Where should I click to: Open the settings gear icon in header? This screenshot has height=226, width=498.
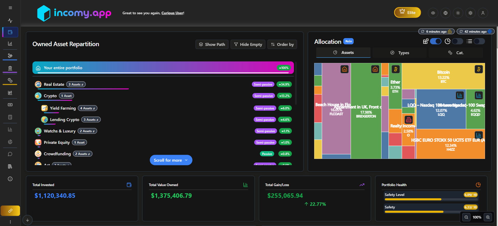point(470,13)
